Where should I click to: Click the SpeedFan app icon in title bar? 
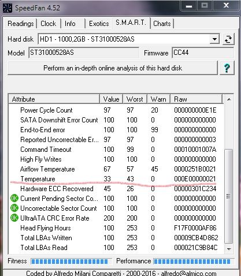tap(8, 8)
